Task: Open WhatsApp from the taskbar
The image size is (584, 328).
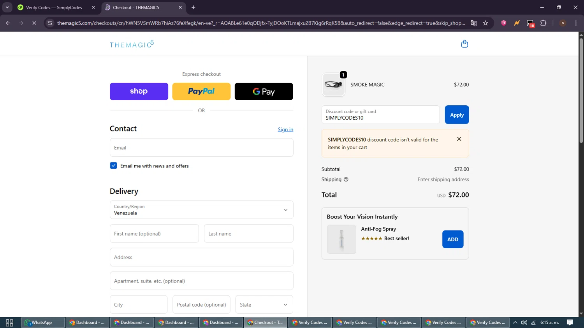Action: point(42,323)
